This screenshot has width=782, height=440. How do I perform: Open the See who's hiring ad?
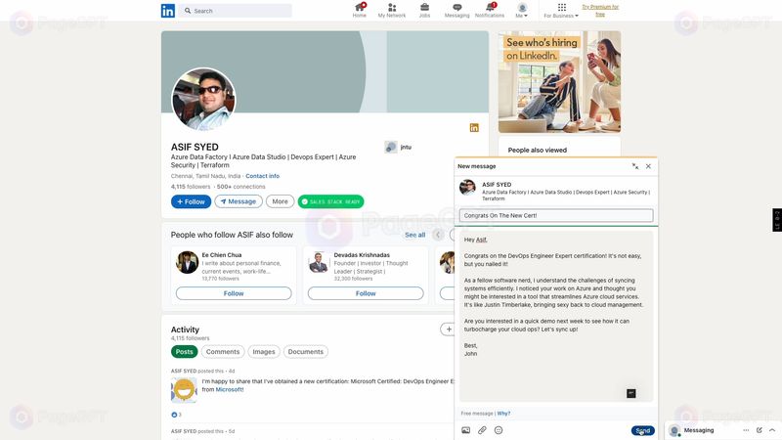559,82
